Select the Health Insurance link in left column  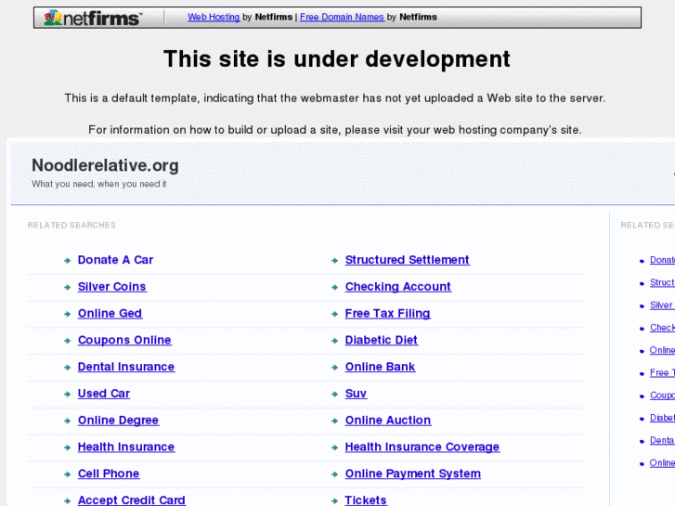point(126,447)
